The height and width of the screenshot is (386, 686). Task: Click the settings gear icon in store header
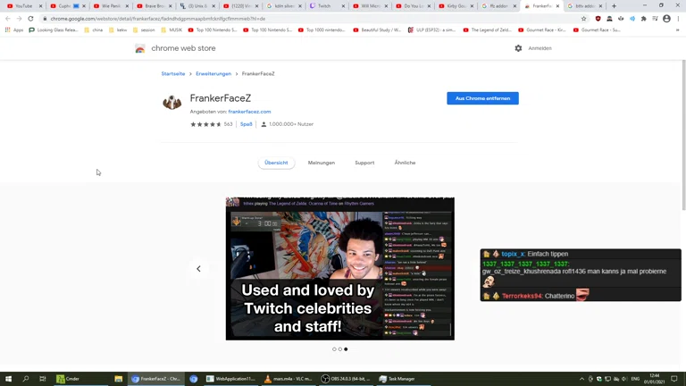coord(518,48)
